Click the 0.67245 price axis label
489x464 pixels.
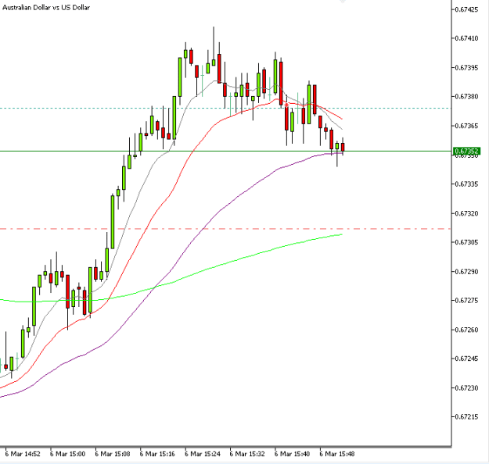pyautogui.click(x=466, y=359)
